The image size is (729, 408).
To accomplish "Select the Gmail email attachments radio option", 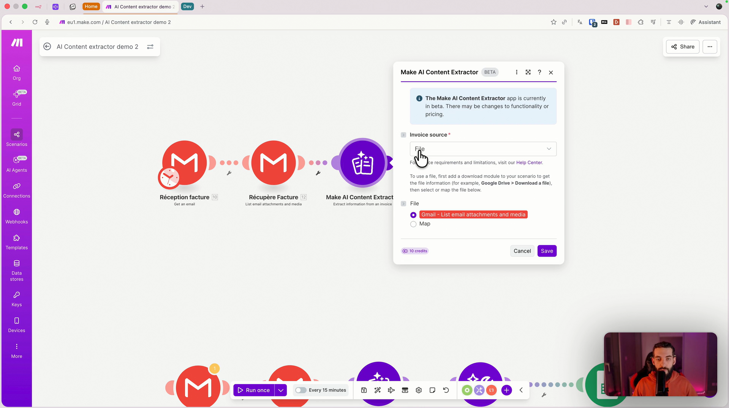I will pos(413,215).
